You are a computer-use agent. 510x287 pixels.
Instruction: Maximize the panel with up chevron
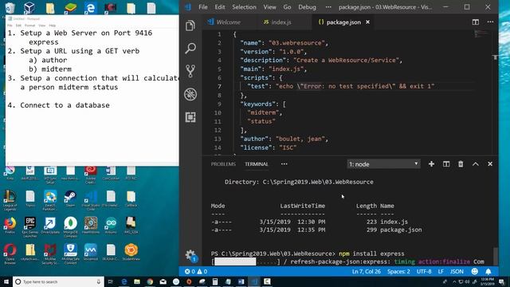475,164
